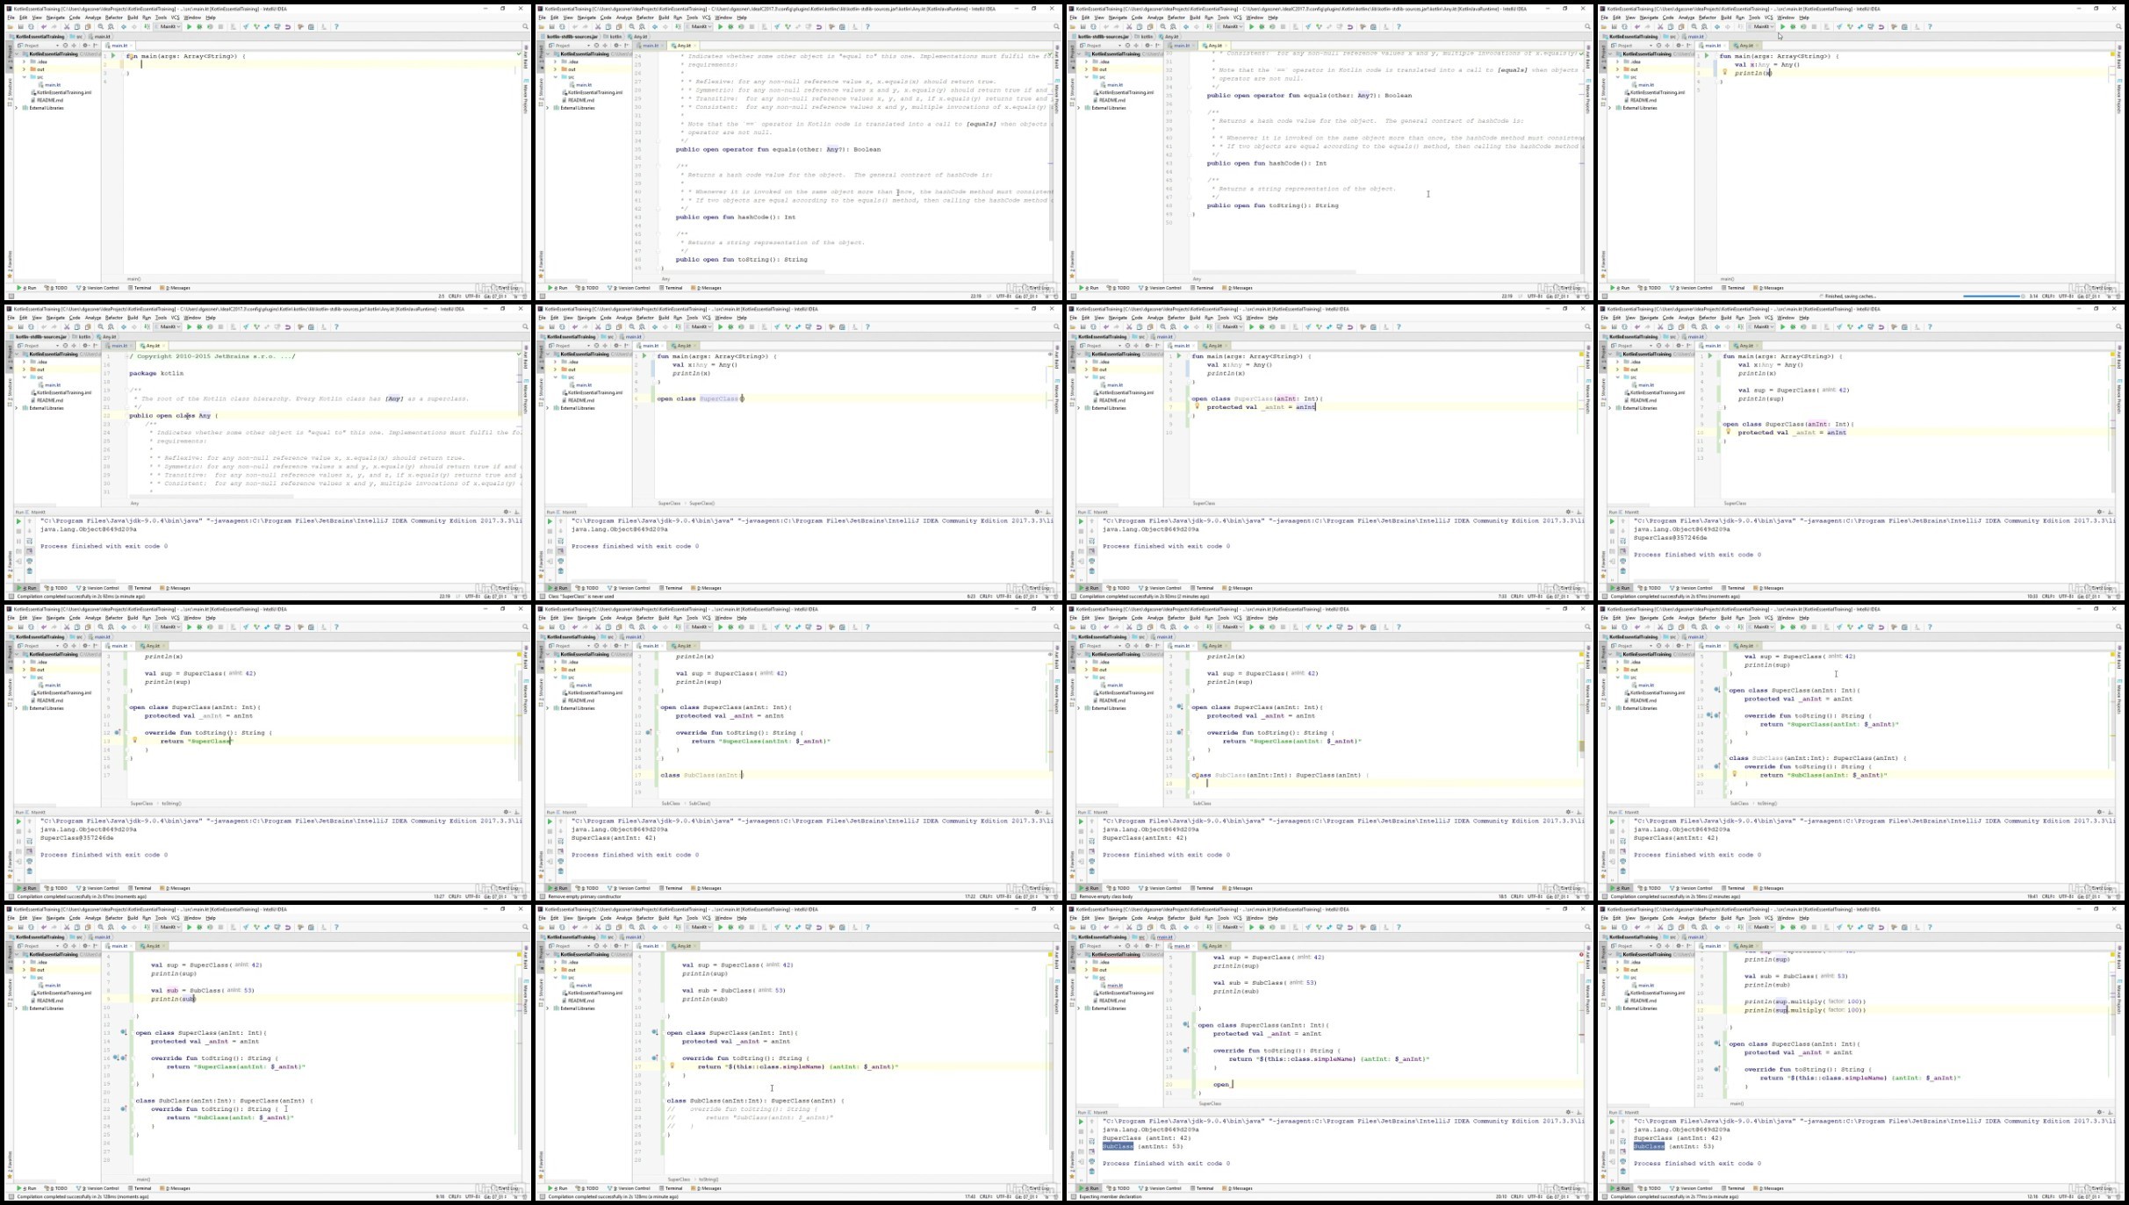Click green Run icon in the empty-main-function window toolbar
This screenshot has height=1205, width=2129.
point(189,26)
